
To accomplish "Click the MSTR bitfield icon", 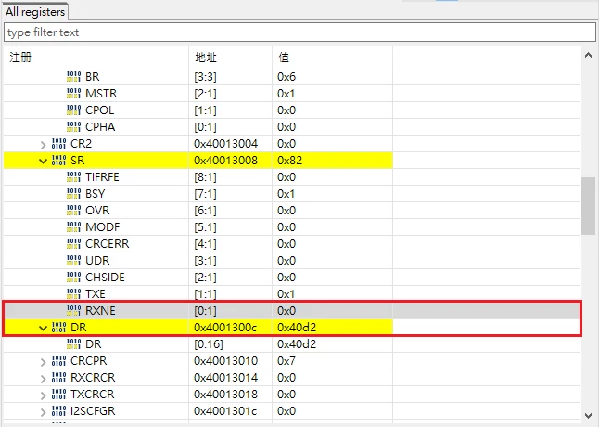I will (74, 93).
